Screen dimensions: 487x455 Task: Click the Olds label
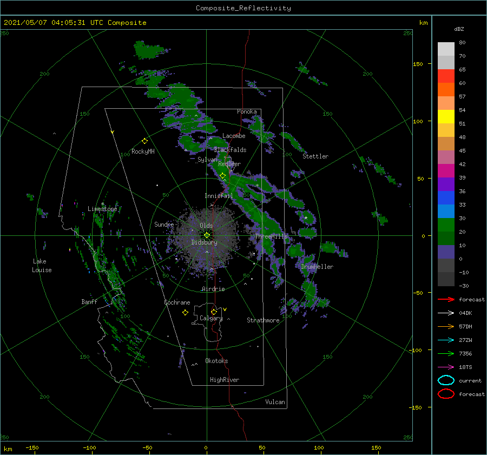coord(206,226)
